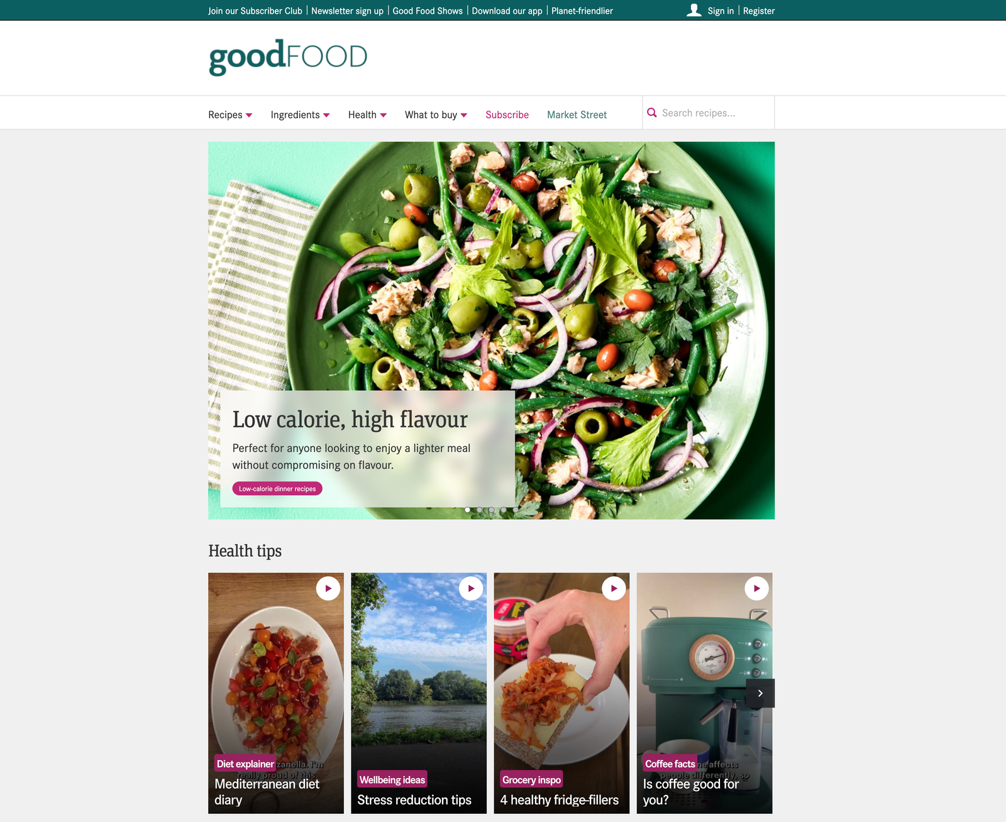Select the third hero carousel dot

[x=491, y=510]
